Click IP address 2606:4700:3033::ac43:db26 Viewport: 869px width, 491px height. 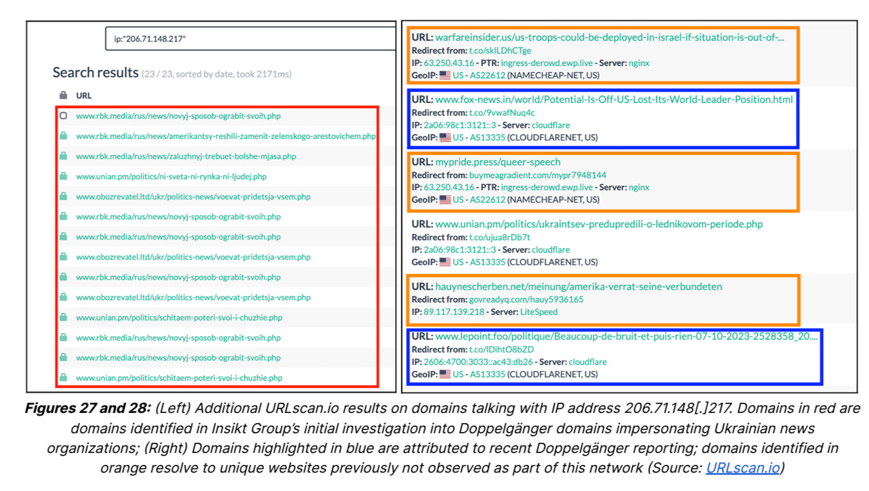click(478, 362)
